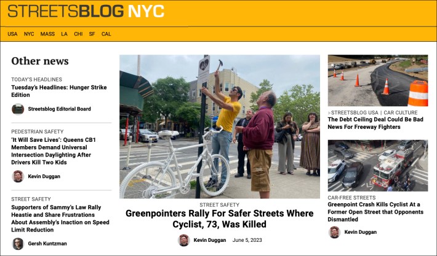Click Kevin Duggan avatar under Greenpoint Crash story
Viewport: 437px width, 256px height.
click(334, 232)
